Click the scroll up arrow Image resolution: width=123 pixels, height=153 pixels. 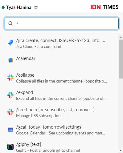121,37
